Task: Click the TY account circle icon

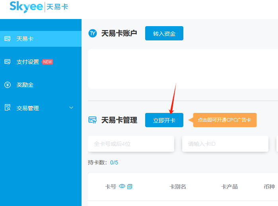Action: [x=93, y=33]
